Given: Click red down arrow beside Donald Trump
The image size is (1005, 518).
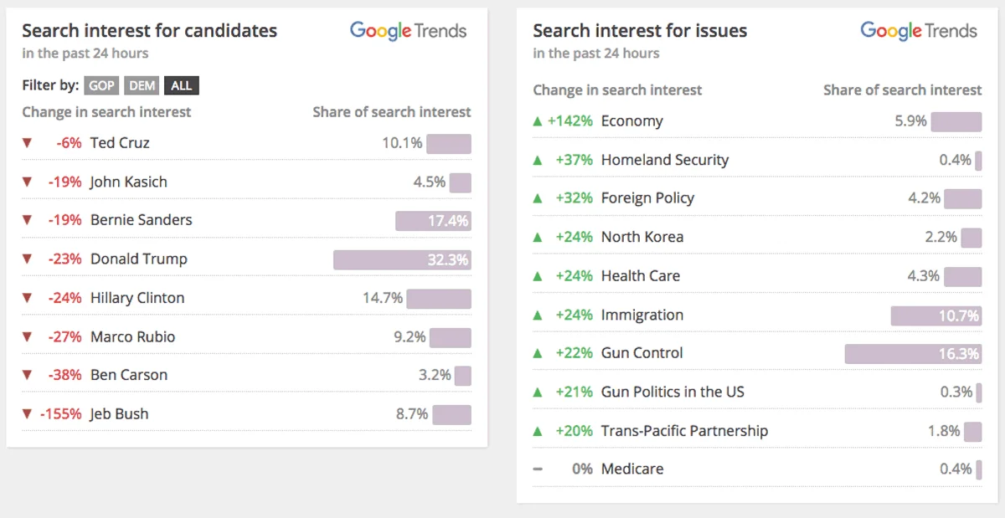Looking at the screenshot, I should pyautogui.click(x=27, y=259).
